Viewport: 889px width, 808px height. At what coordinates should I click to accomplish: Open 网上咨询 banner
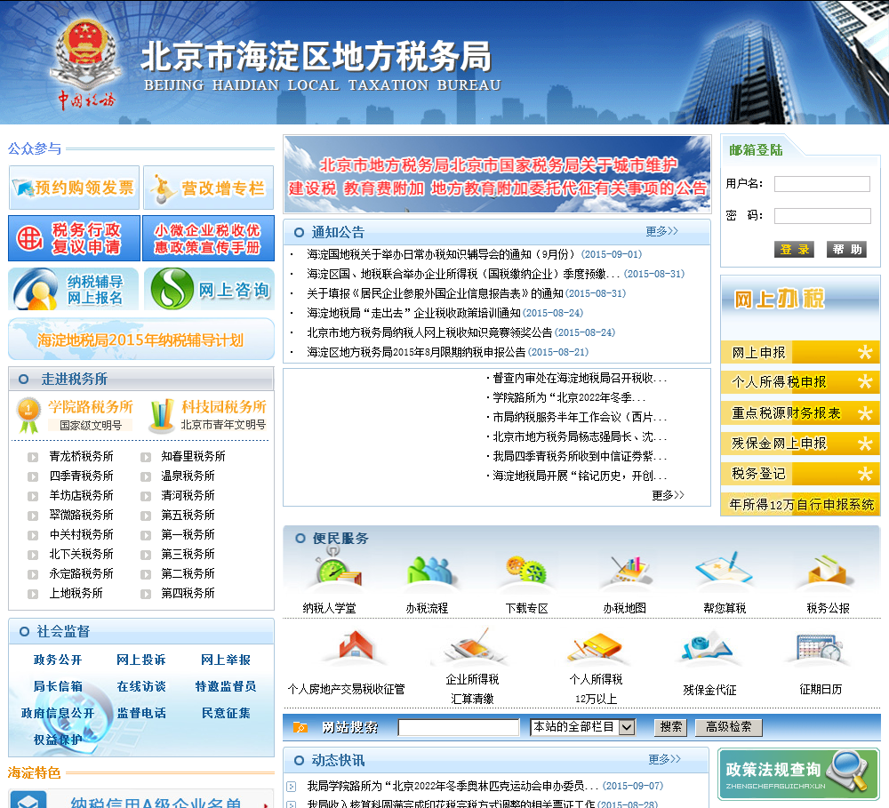[209, 289]
